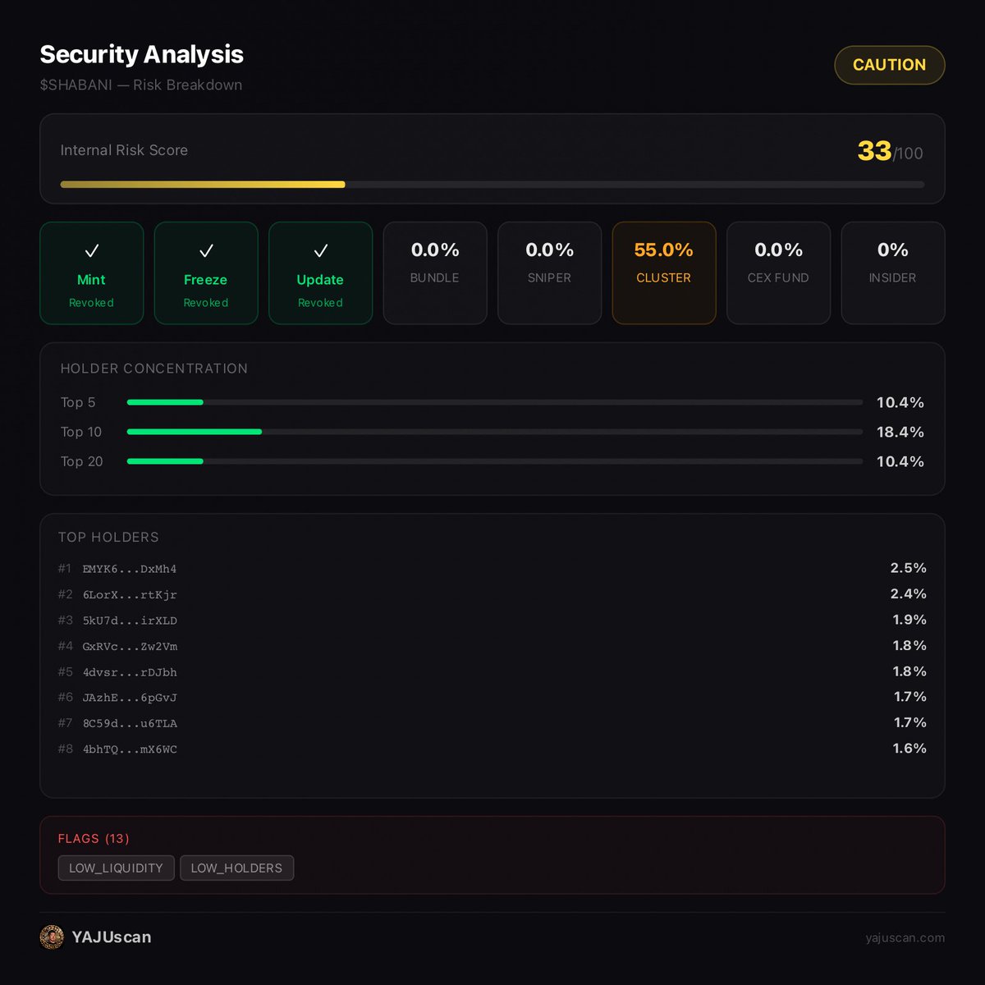
Task: Click the 1.6% share of holder #8
Action: point(909,749)
